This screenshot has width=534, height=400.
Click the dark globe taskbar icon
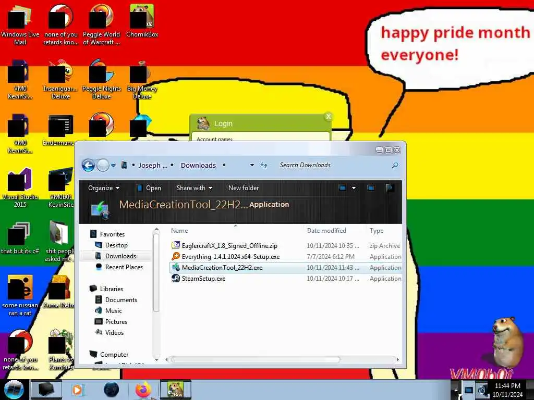pos(112,390)
